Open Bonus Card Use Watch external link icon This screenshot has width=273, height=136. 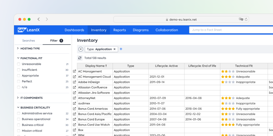point(74,125)
